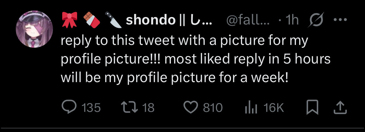The width and height of the screenshot is (365, 132).
Task: Open the share upload arrow icon
Action: tap(340, 107)
